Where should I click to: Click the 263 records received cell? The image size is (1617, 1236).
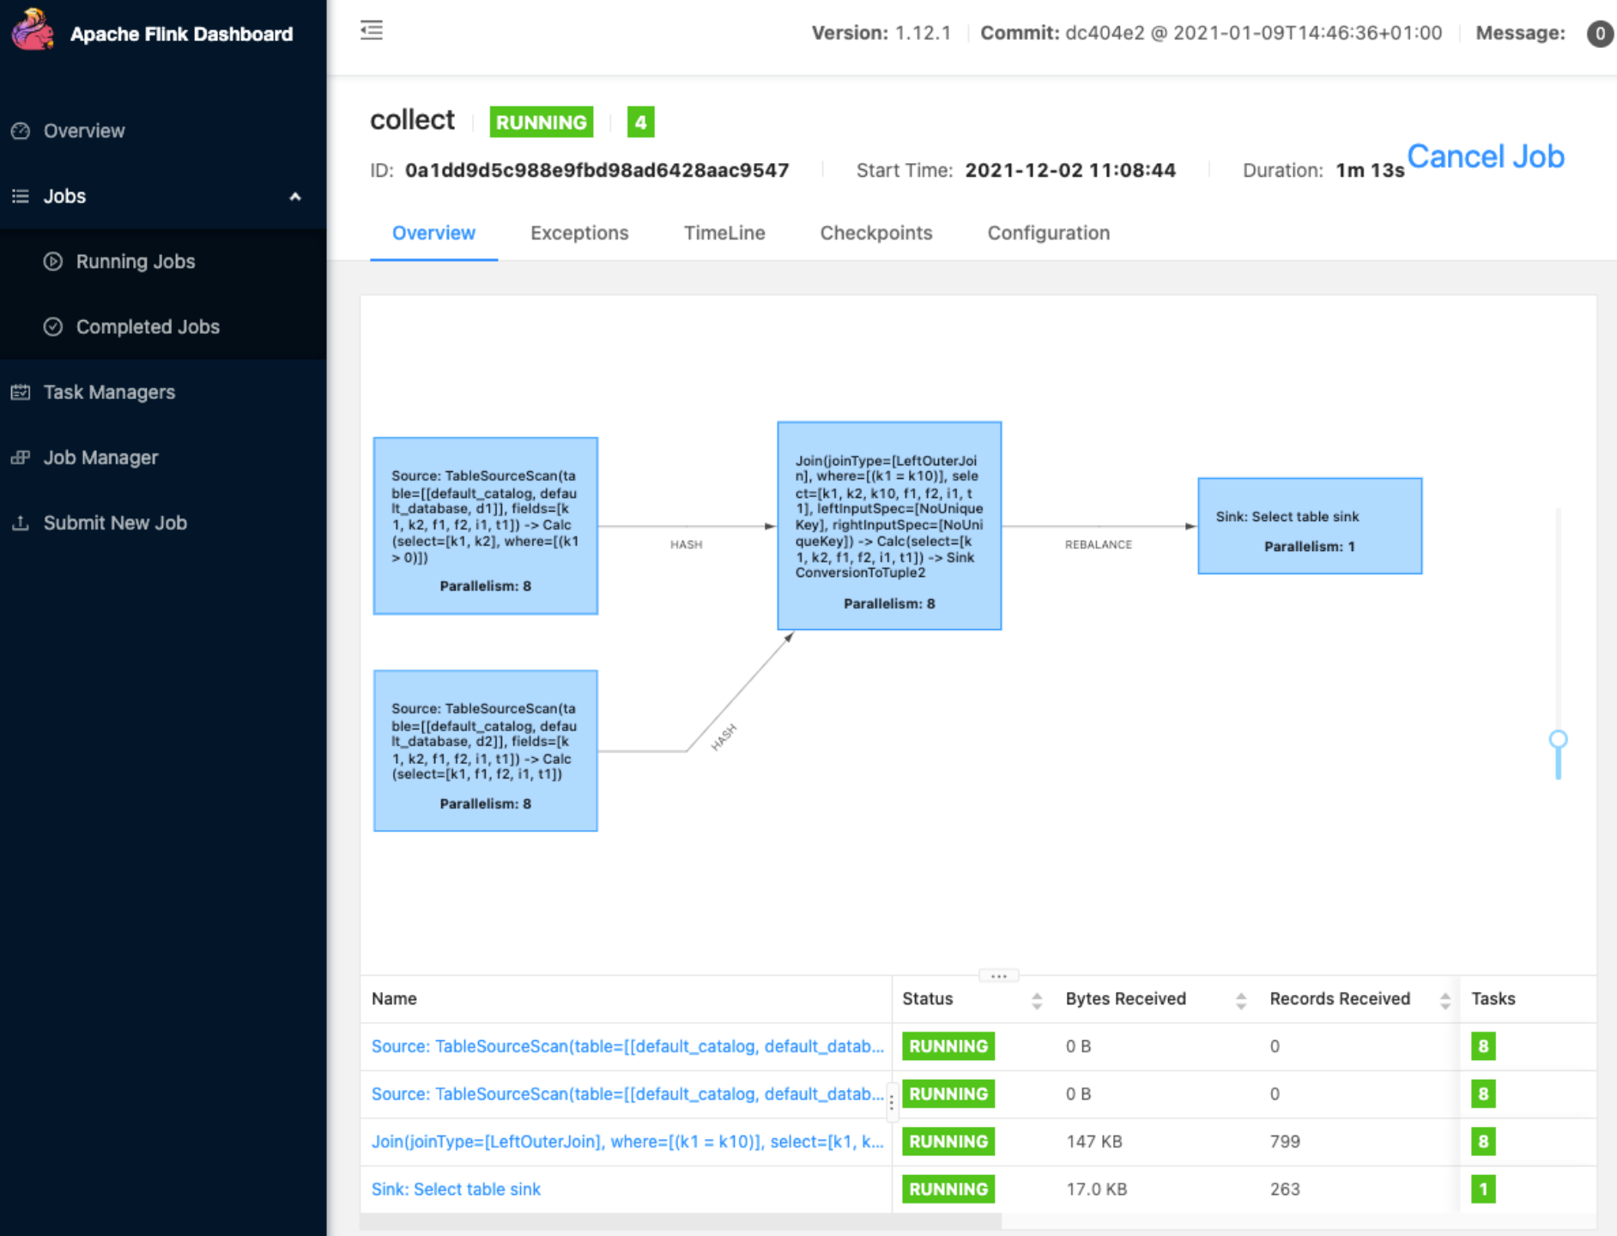click(x=1285, y=1190)
